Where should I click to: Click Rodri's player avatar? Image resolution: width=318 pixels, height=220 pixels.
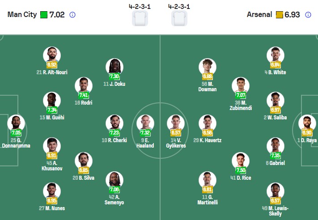pyautogui.click(x=84, y=85)
